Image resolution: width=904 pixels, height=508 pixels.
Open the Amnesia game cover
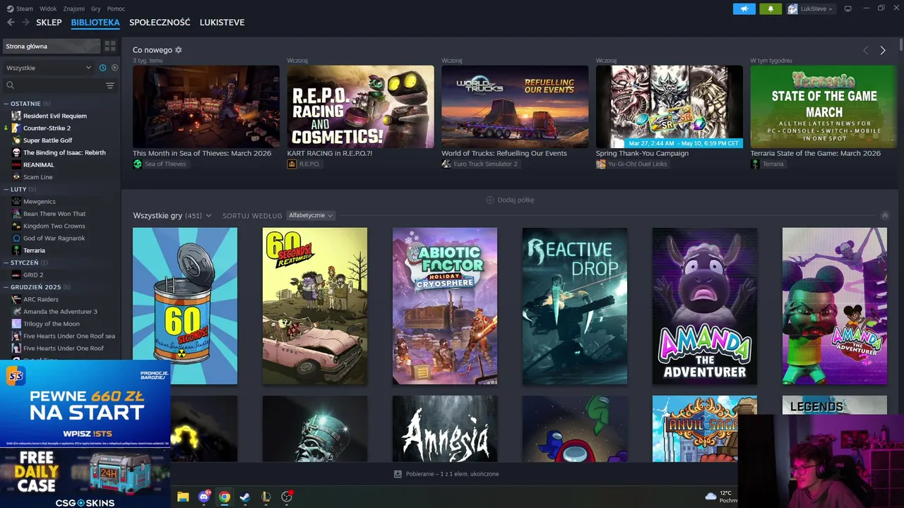click(x=445, y=429)
